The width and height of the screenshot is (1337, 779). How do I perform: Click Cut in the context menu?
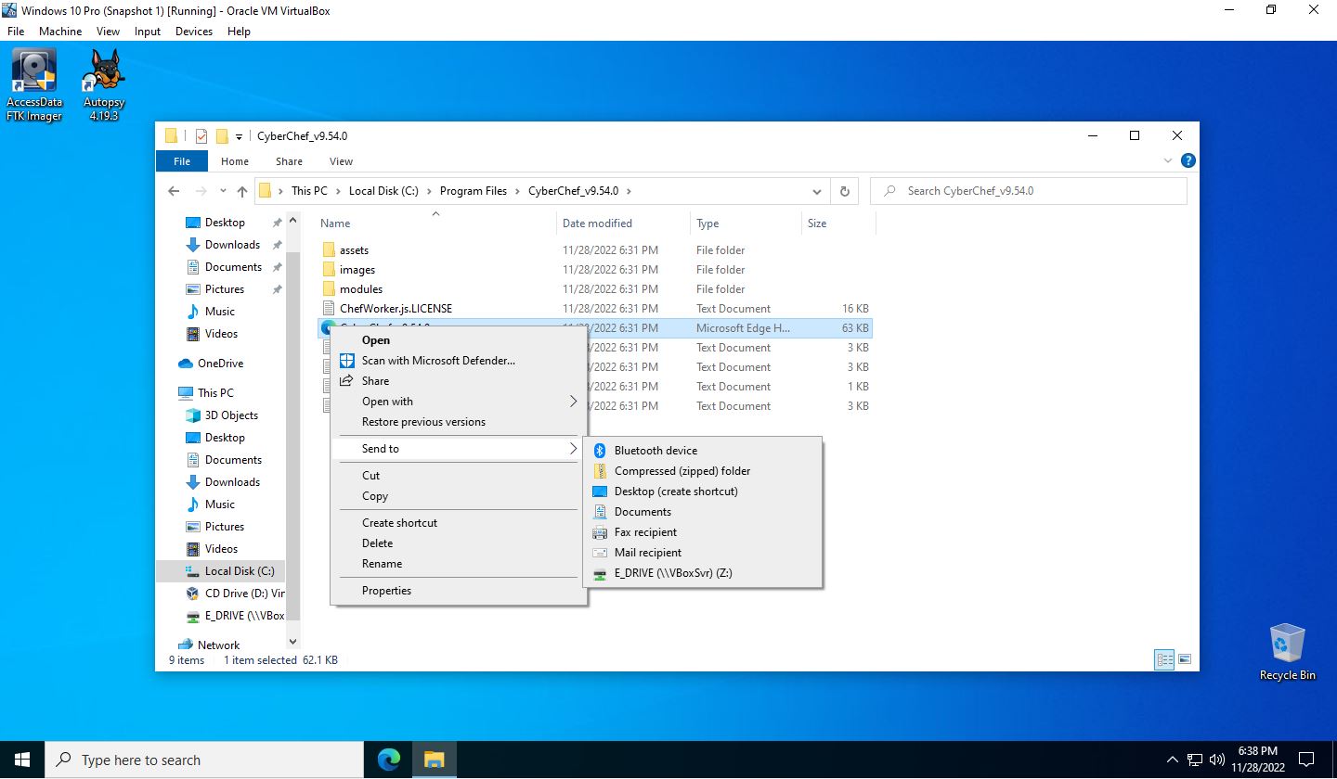(459, 476)
